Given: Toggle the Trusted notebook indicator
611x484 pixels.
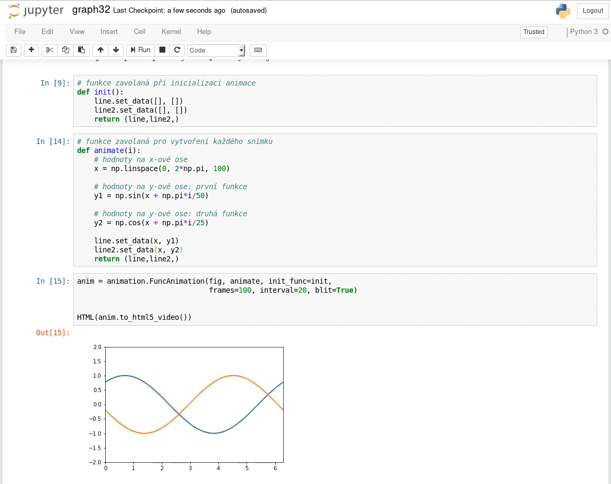Looking at the screenshot, I should pos(533,32).
